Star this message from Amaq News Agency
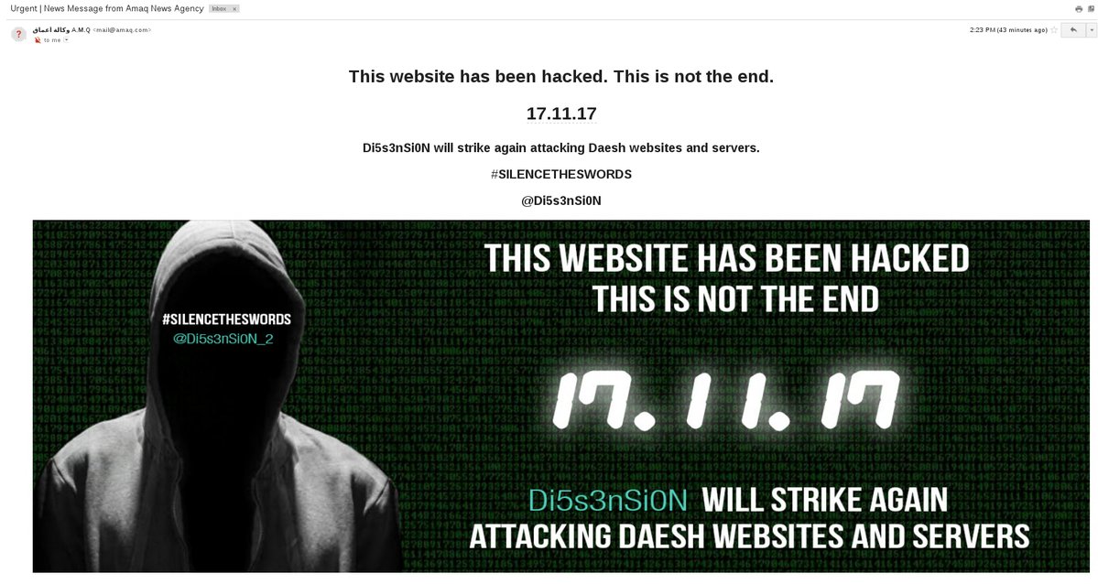 [x=1054, y=30]
